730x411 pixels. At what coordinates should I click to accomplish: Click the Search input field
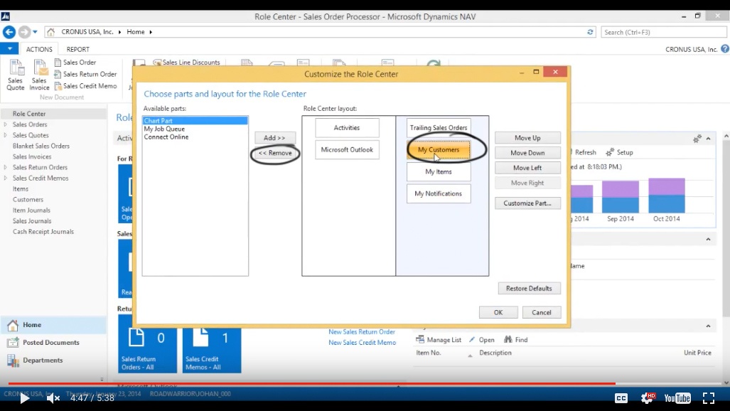pyautogui.click(x=663, y=32)
